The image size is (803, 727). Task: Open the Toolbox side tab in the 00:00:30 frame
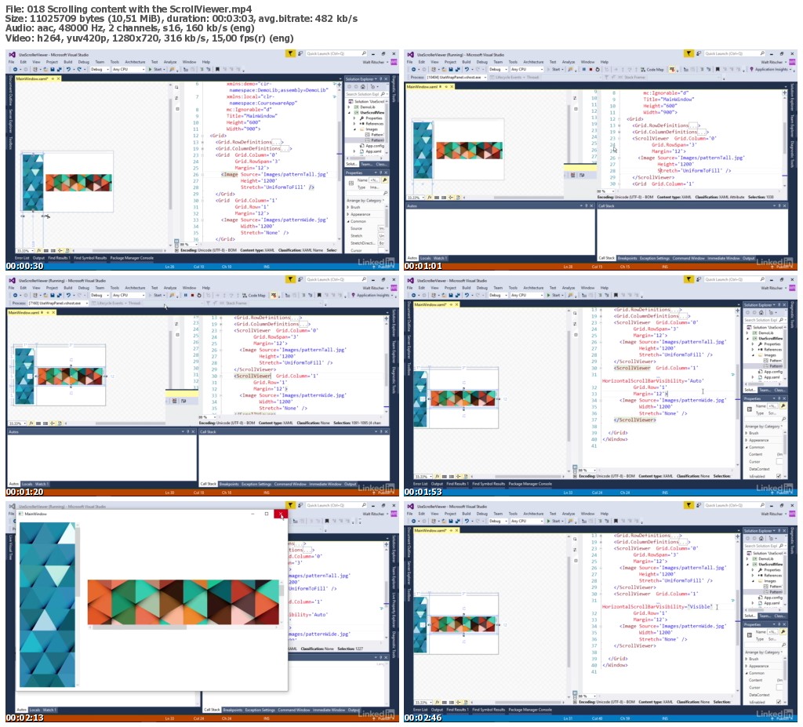tap(9, 142)
